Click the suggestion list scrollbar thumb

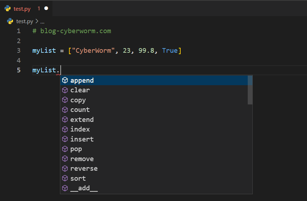pos(250,90)
